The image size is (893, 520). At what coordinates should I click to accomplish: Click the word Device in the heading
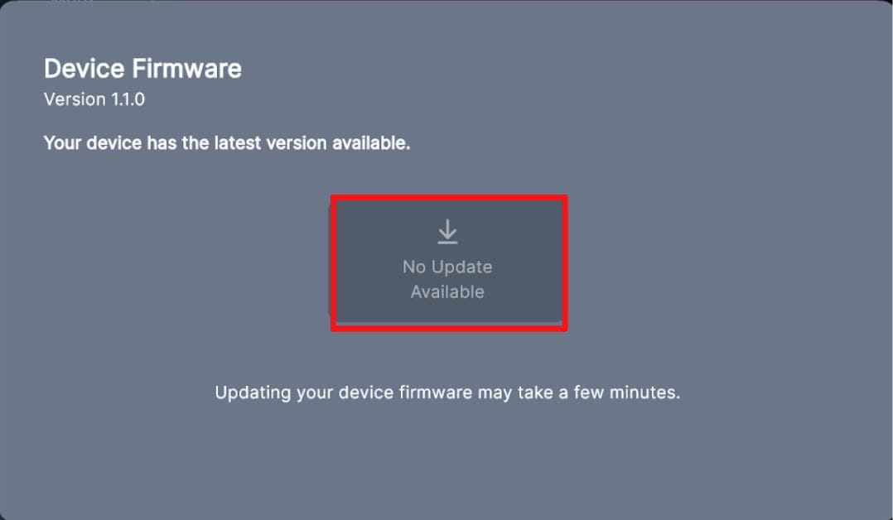pyautogui.click(x=84, y=69)
